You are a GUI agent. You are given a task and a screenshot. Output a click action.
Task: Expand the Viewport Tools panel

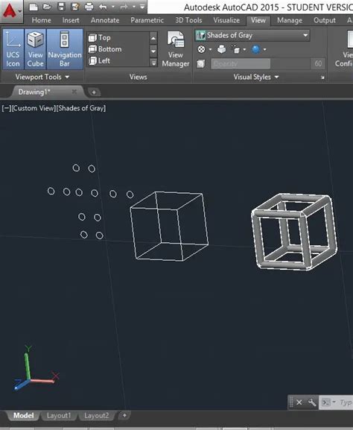point(42,77)
